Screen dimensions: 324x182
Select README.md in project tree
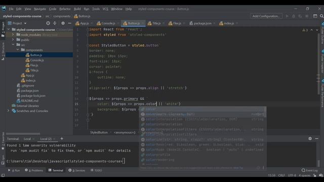coord(29,101)
